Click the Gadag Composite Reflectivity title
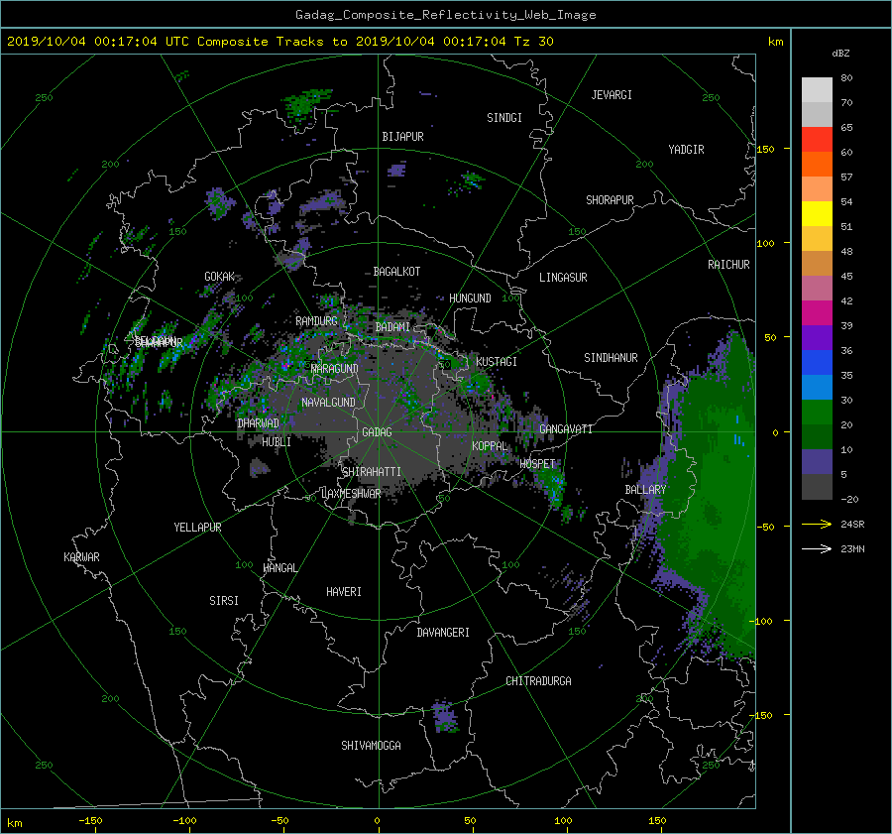Viewport: 892px width, 834px height. tap(445, 15)
